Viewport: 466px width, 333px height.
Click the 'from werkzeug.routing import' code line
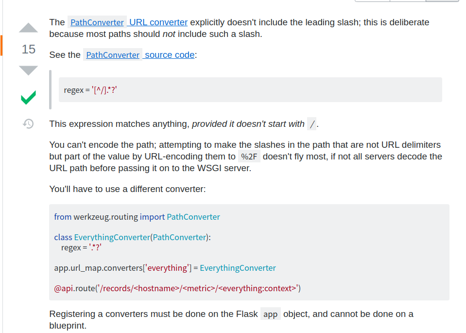pos(137,217)
